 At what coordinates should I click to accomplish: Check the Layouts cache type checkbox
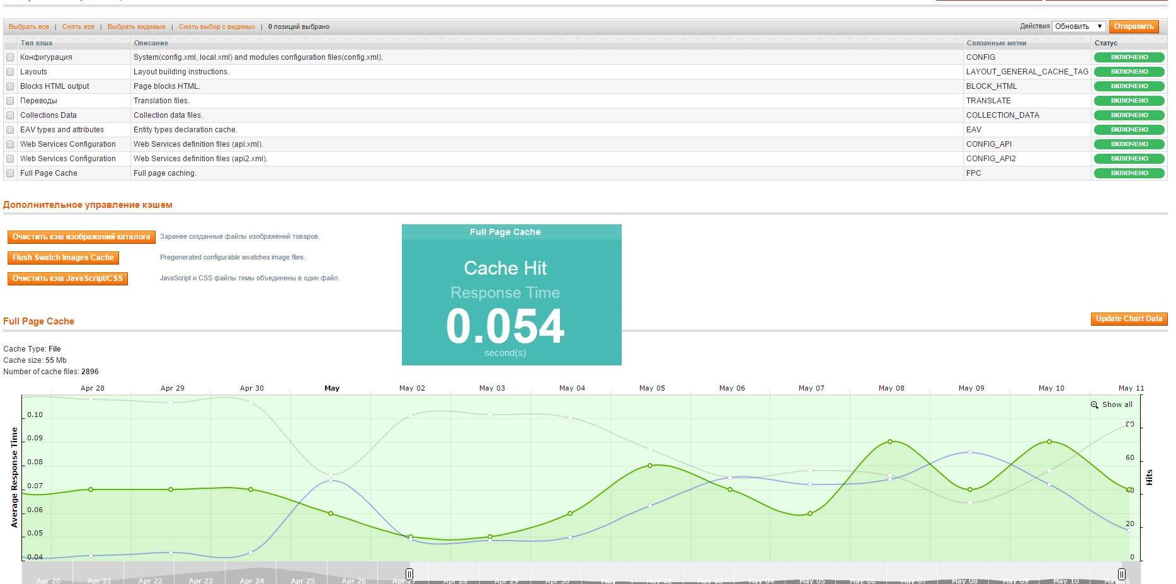tap(10, 72)
